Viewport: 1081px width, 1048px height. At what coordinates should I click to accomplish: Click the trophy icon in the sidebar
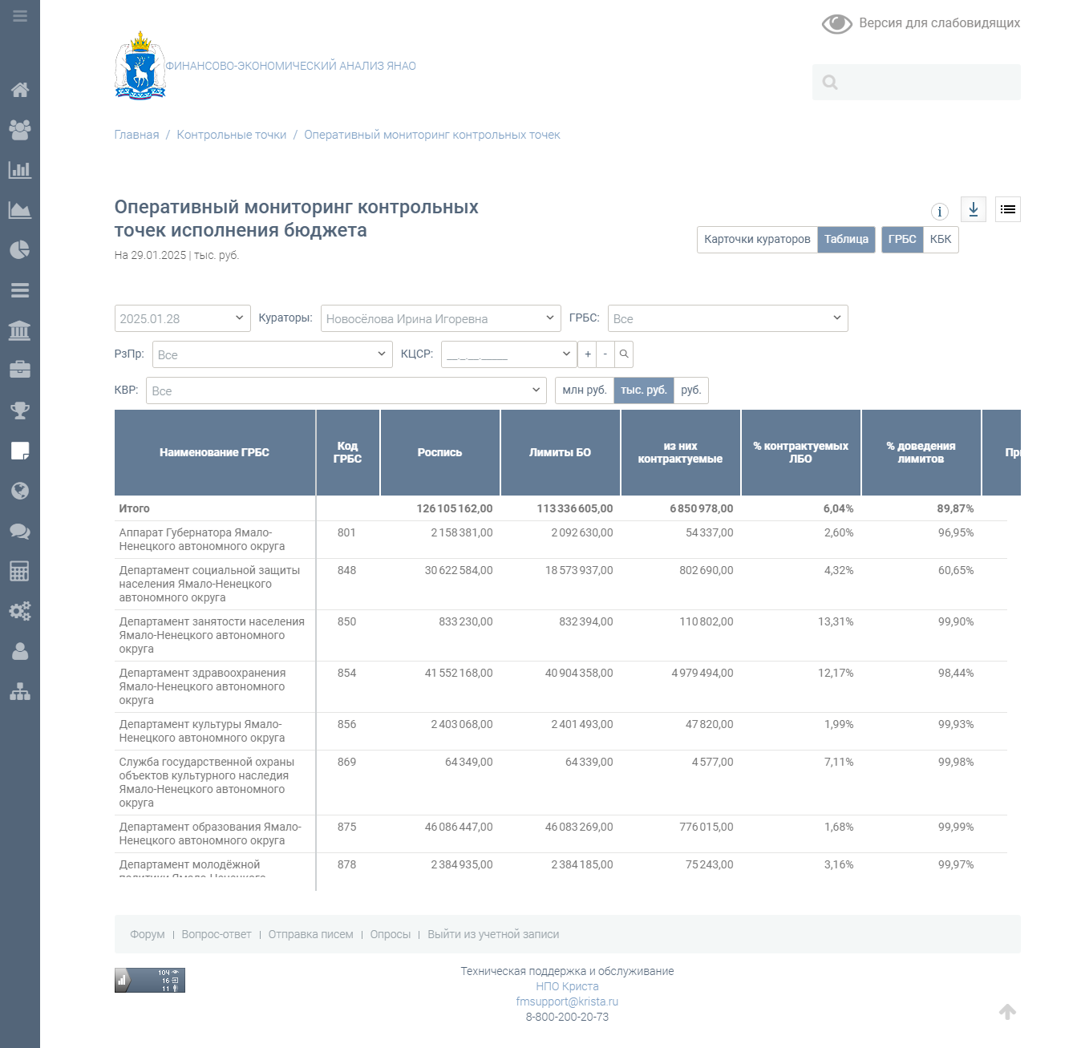20,411
